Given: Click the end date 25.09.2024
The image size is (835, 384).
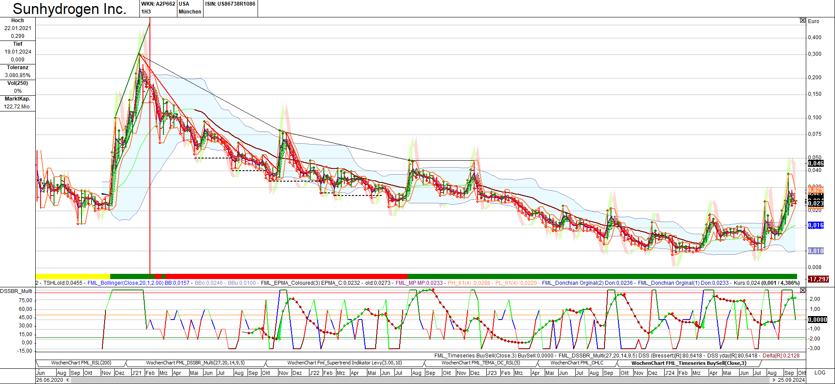Looking at the screenshot, I should 791,380.
